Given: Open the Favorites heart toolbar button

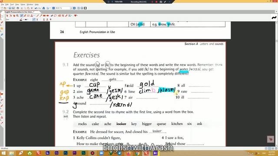Looking at the screenshot, I should pyautogui.click(x=75, y=16).
